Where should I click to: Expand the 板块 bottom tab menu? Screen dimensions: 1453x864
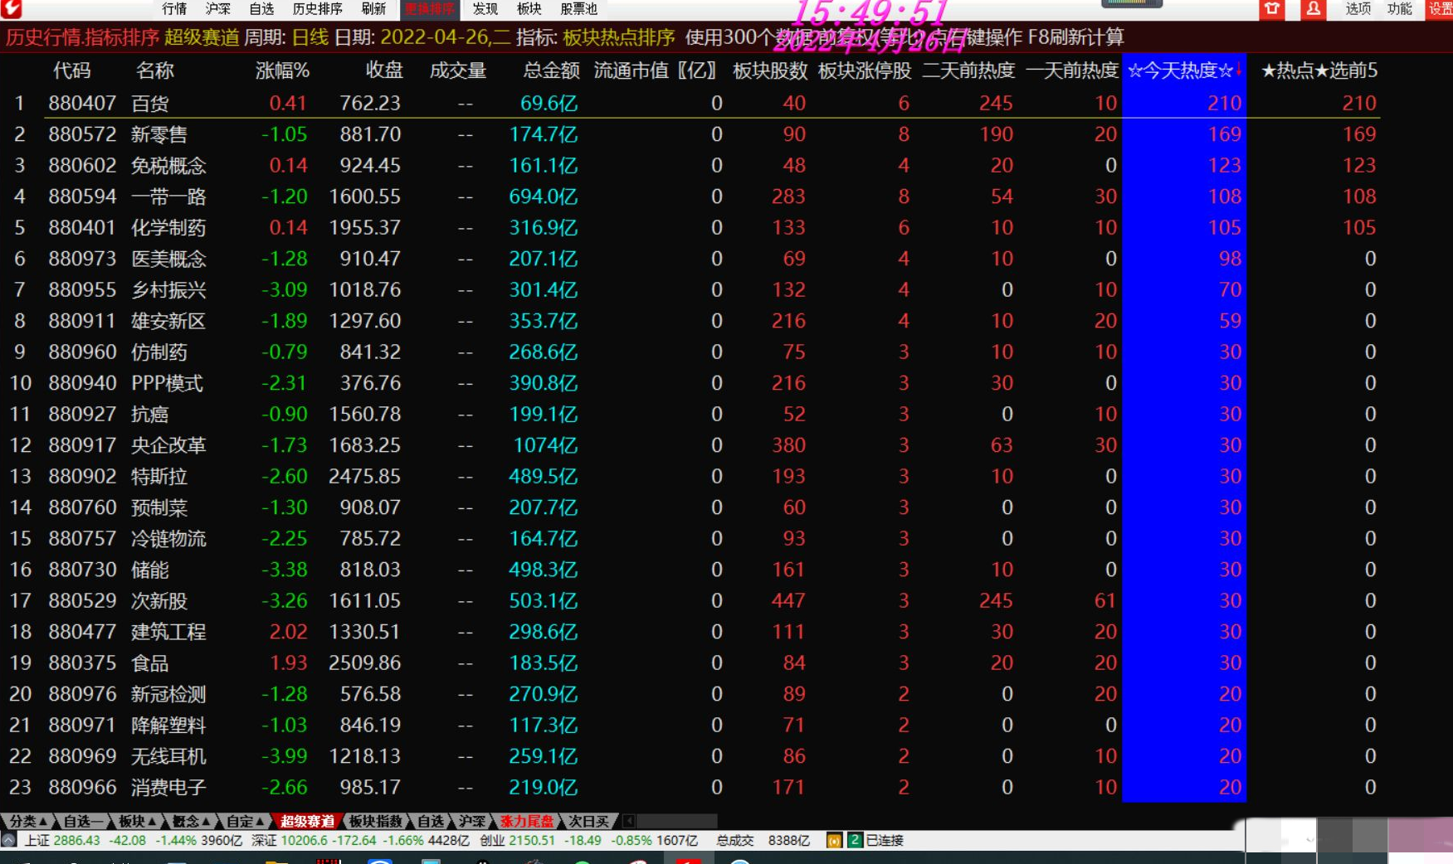click(x=137, y=821)
